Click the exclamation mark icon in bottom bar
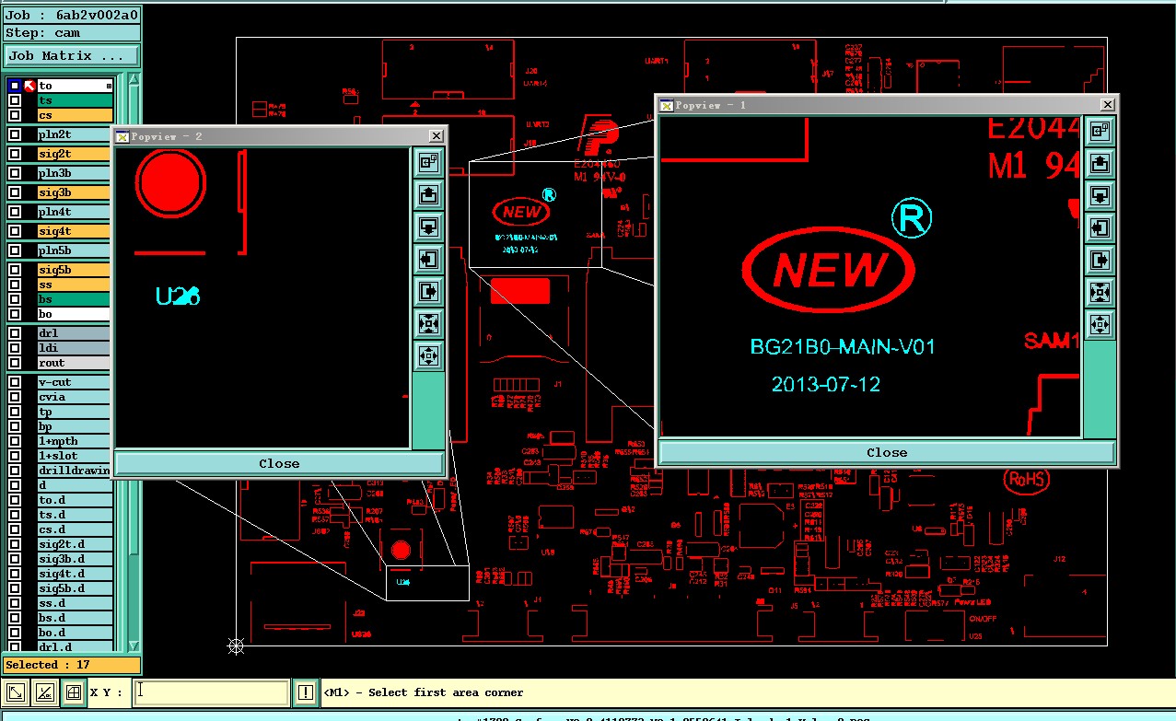The image size is (1176, 721). [306, 692]
